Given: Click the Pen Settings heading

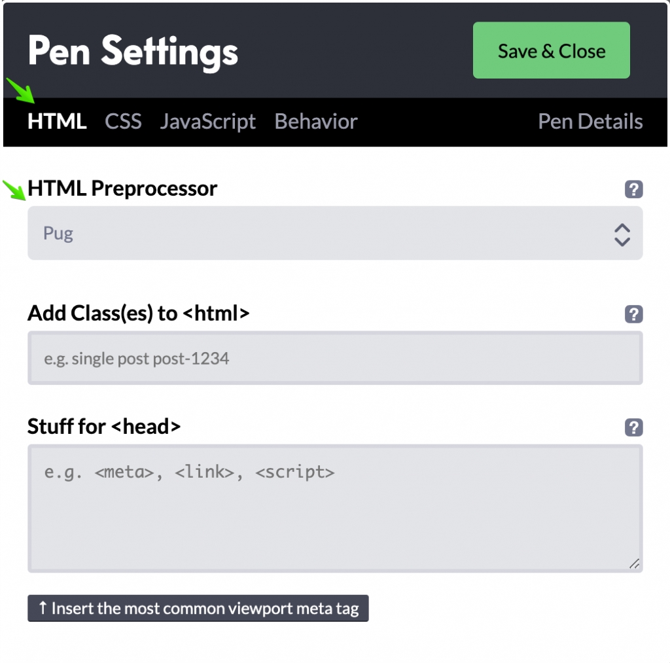Looking at the screenshot, I should pyautogui.click(x=133, y=51).
